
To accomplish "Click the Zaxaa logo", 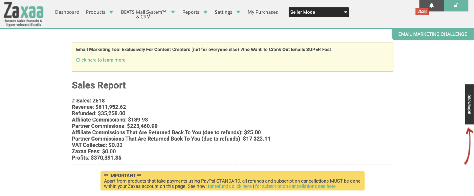I will tap(23, 14).
